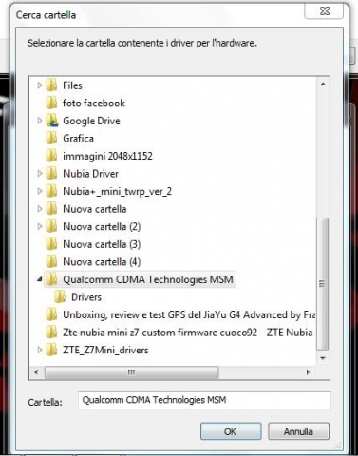This screenshot has height=456, width=358.
Task: Click the immagini 2048x1152 folder icon
Action: pos(51,156)
